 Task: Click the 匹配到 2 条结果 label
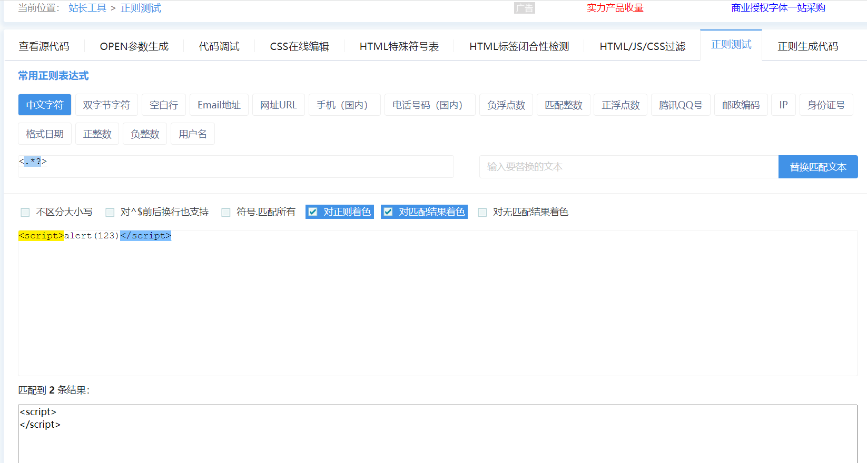[54, 390]
